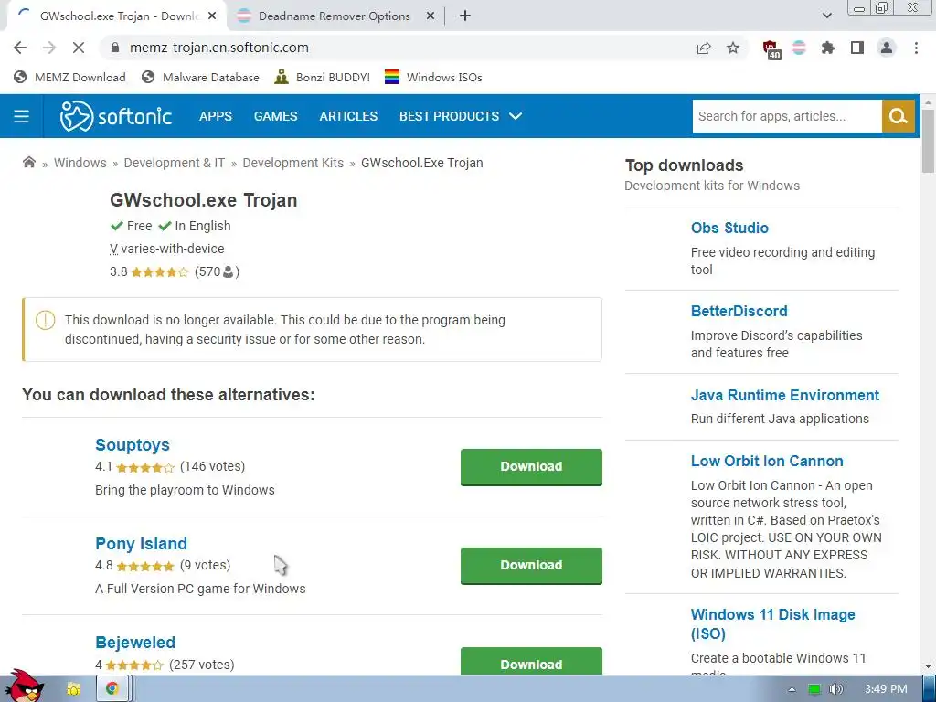Image resolution: width=936 pixels, height=702 pixels.
Task: Open the tab search dropdown arrow
Action: pos(826,16)
